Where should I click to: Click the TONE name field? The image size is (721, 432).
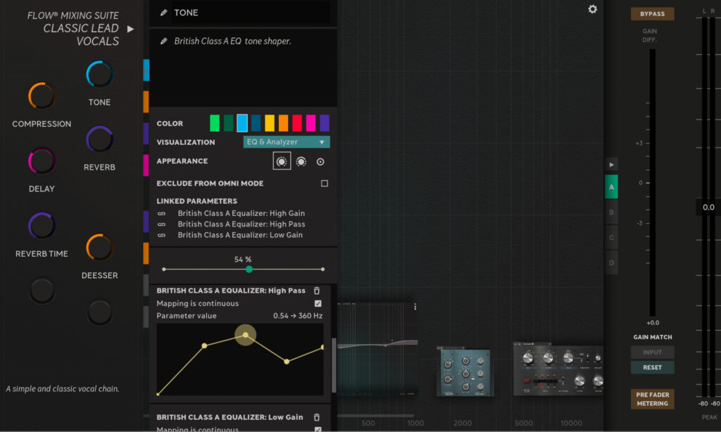(251, 13)
